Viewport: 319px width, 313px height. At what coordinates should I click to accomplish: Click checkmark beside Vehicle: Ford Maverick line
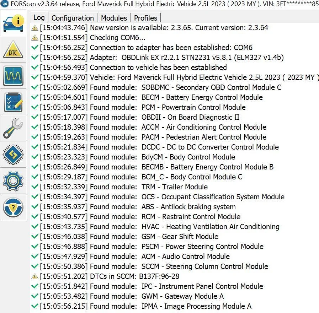tap(35, 77)
